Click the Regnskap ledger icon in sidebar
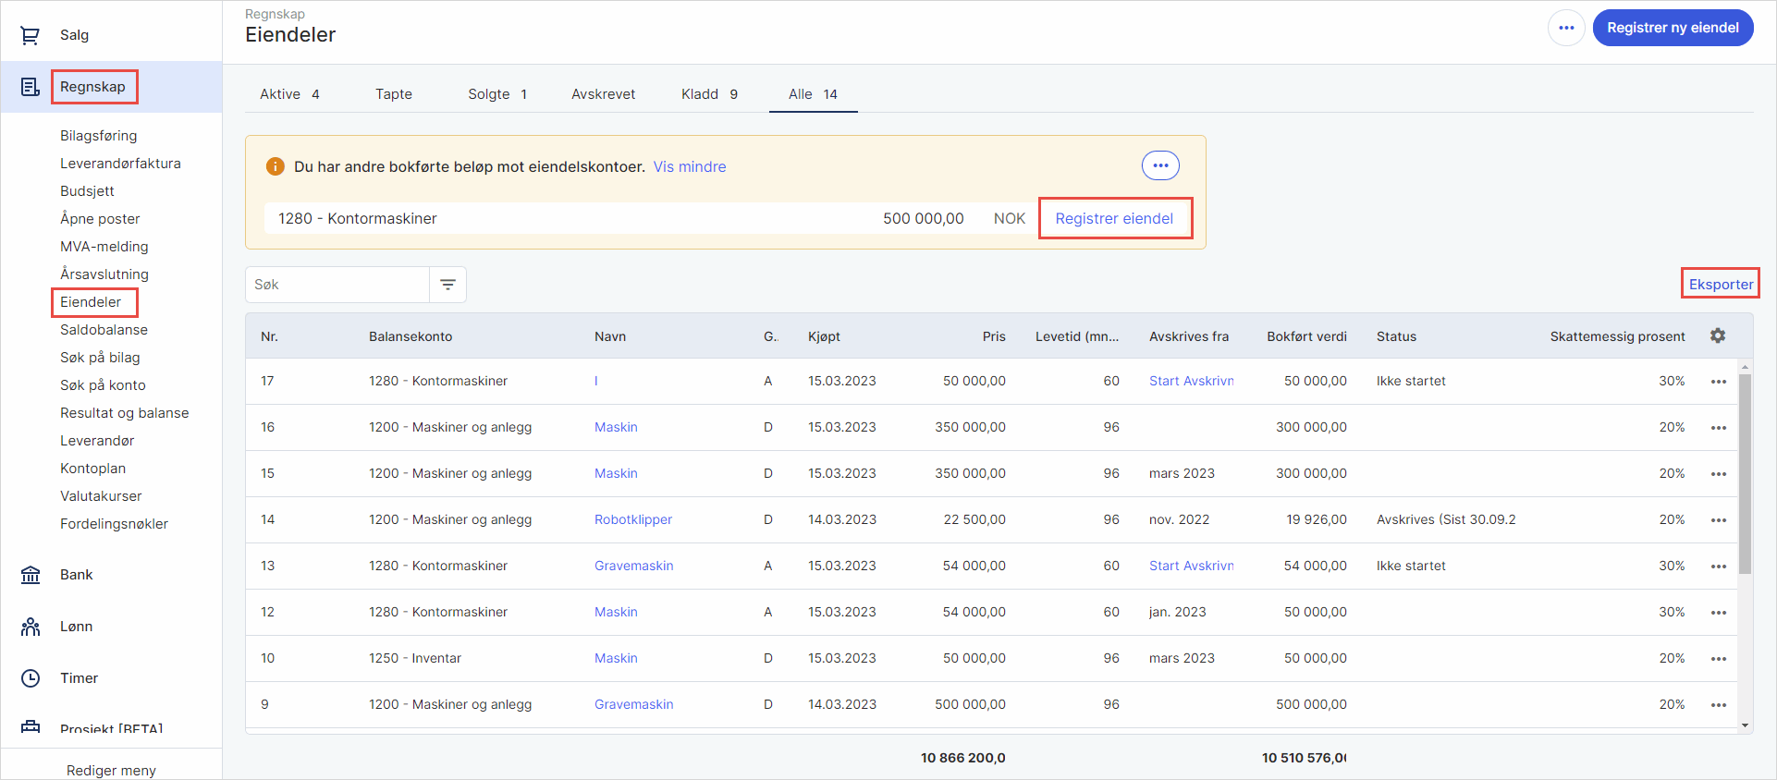This screenshot has width=1777, height=780. [31, 87]
